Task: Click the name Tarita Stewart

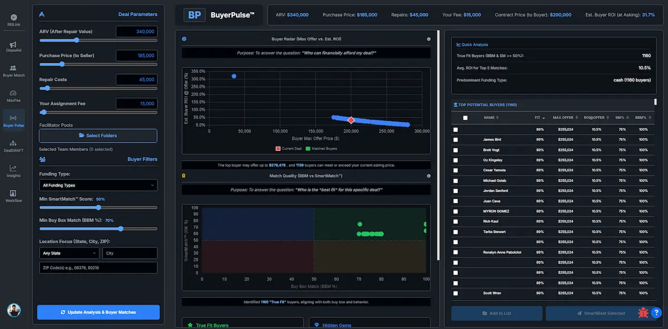Action: coord(495,232)
